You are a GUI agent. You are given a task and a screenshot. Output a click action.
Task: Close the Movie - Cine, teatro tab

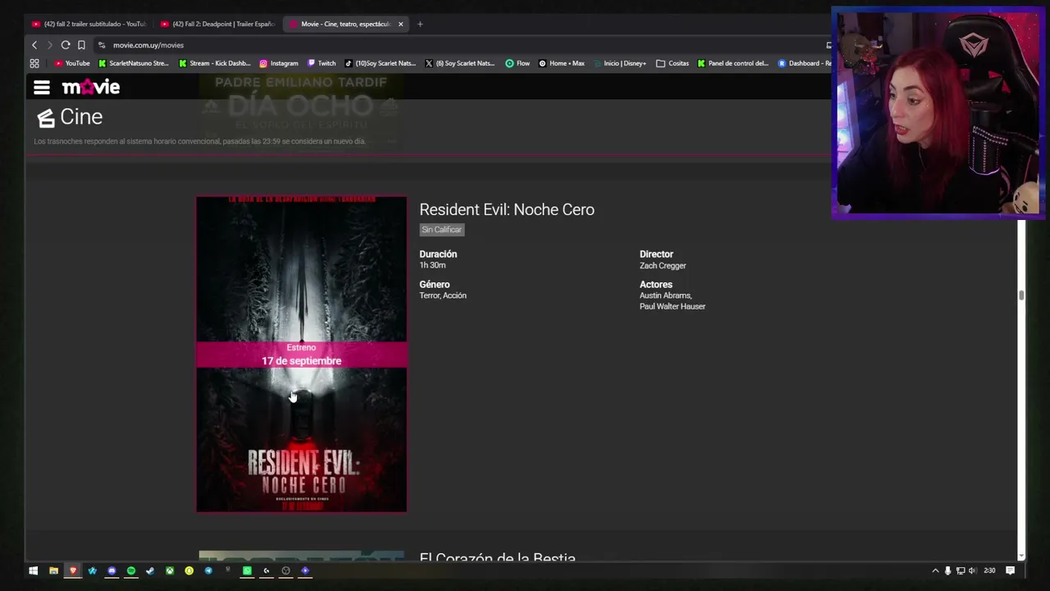pos(400,24)
